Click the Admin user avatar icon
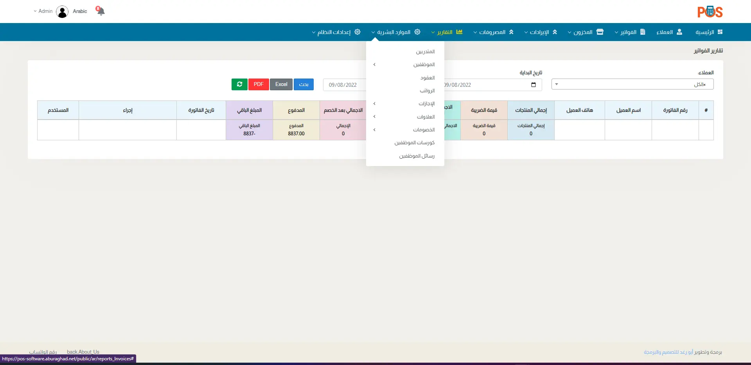This screenshot has width=751, height=365. point(62,12)
